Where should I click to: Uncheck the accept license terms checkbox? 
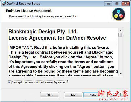pyautogui.click(x=9, y=82)
